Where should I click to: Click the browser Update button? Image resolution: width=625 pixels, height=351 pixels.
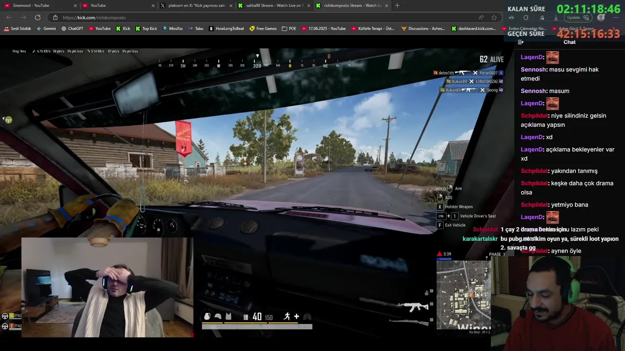pyautogui.click(x=578, y=18)
